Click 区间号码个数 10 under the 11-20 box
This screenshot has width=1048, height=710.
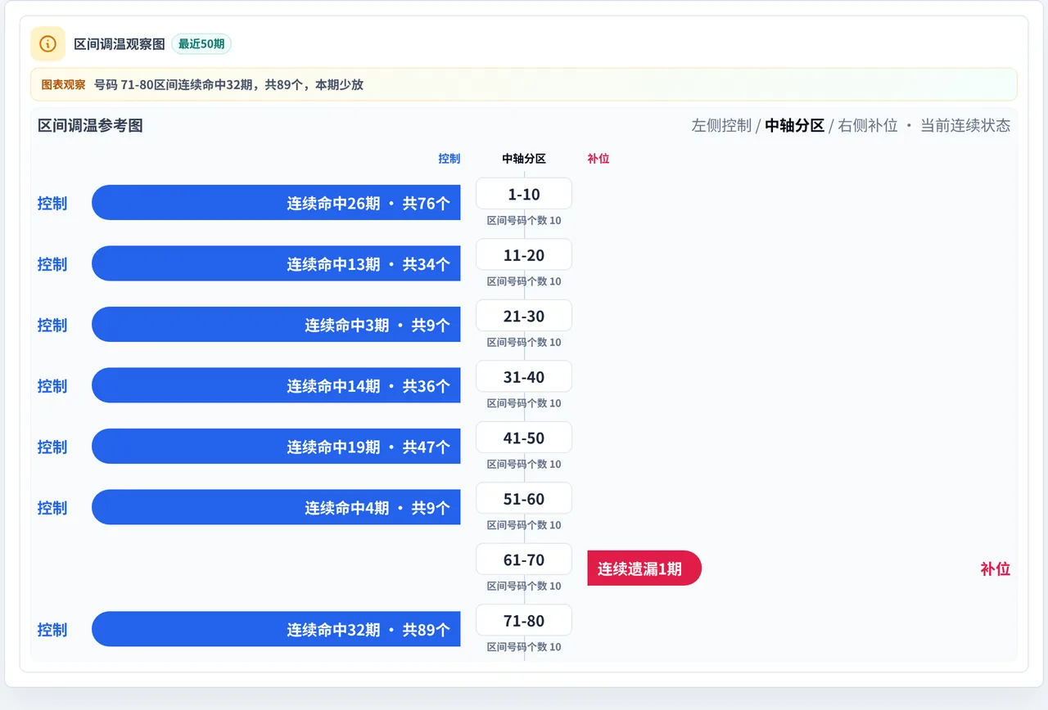click(524, 281)
